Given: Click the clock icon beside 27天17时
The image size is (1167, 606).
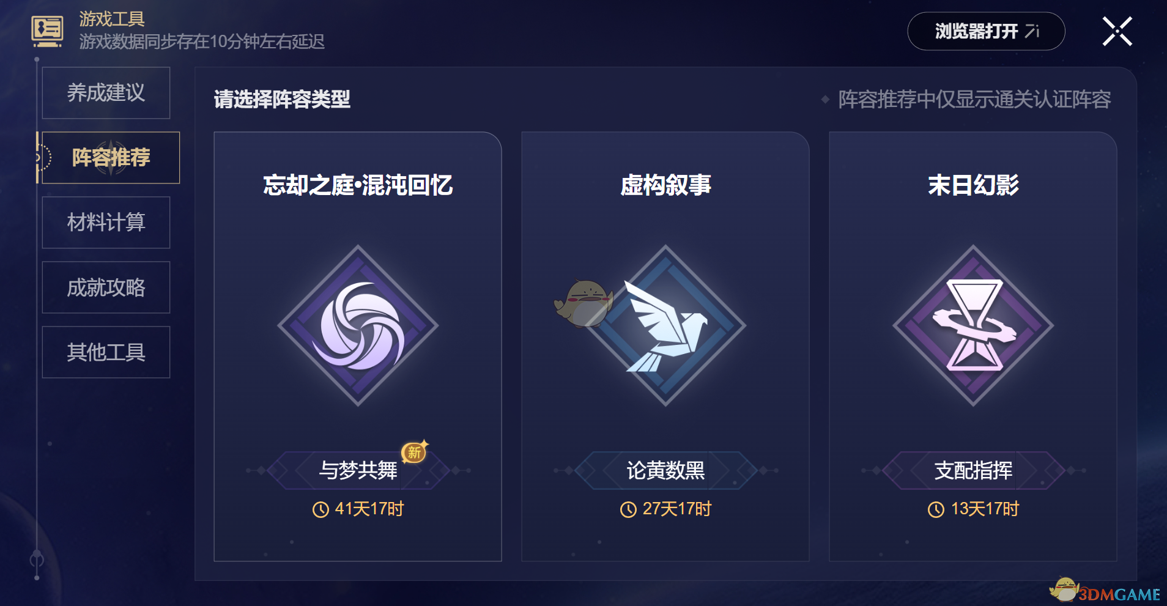Looking at the screenshot, I should 628,509.
